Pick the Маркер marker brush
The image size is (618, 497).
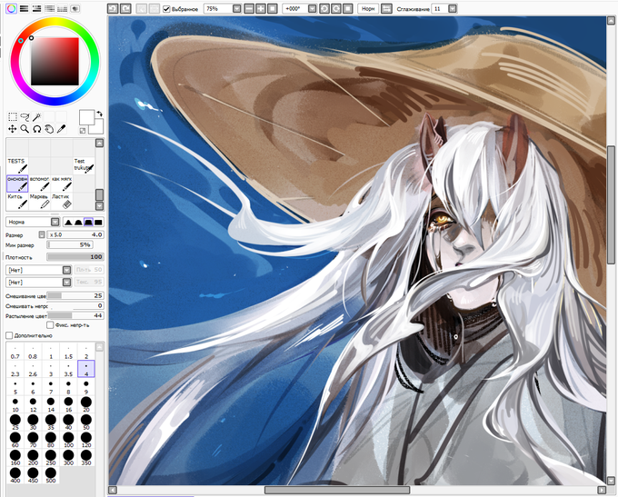coord(39,202)
